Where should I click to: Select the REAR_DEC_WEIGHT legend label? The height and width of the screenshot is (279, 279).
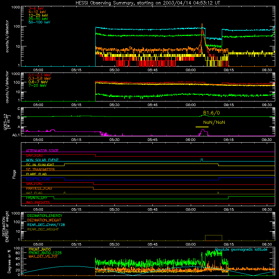(43, 229)
